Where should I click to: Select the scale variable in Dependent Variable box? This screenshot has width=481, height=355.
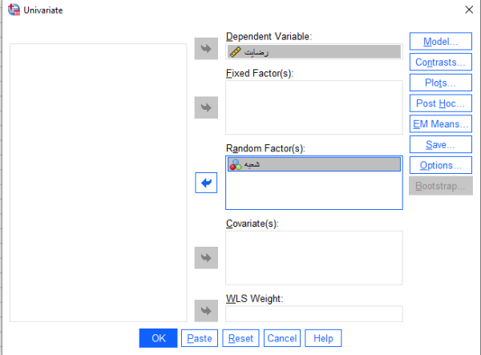(x=314, y=52)
